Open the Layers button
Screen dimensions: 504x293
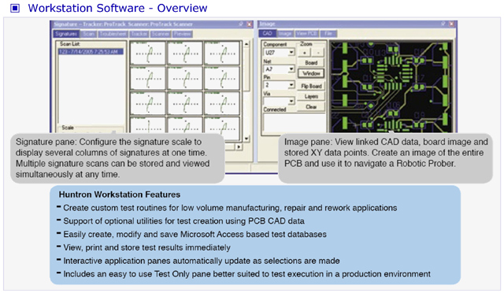click(311, 96)
